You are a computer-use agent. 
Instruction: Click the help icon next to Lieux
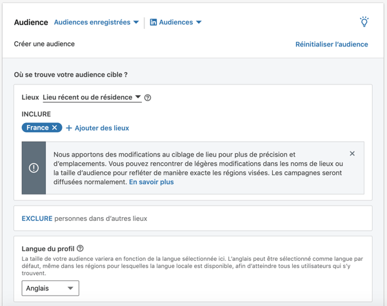pyautogui.click(x=148, y=98)
